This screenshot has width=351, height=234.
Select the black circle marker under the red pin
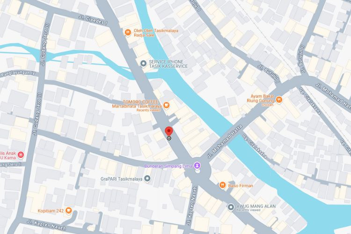click(x=169, y=138)
